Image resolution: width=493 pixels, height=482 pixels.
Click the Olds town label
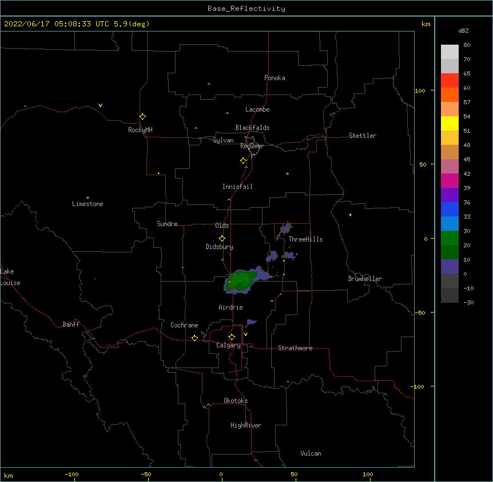pos(222,226)
